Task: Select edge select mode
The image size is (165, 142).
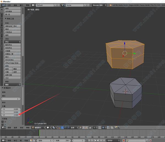Action: [x=84, y=128]
